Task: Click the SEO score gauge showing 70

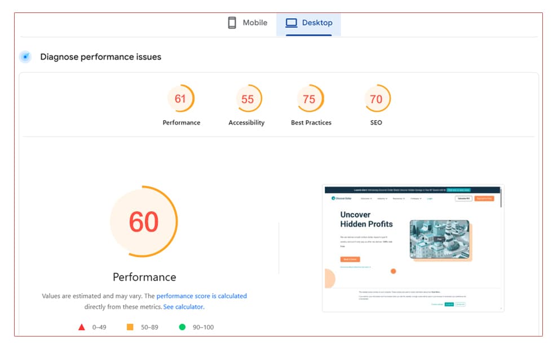Action: 377,99
